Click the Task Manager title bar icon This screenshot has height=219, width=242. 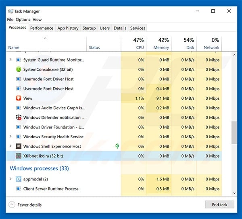click(x=10, y=11)
